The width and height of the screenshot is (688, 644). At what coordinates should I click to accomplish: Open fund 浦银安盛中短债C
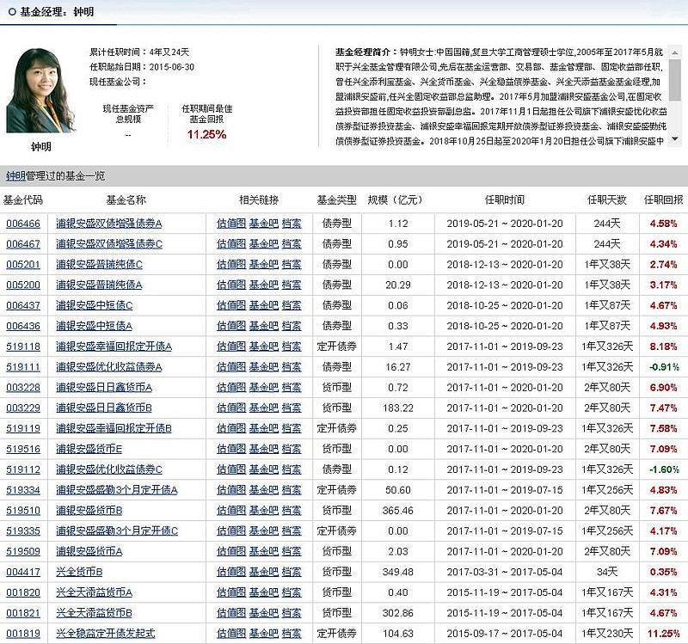(x=94, y=305)
